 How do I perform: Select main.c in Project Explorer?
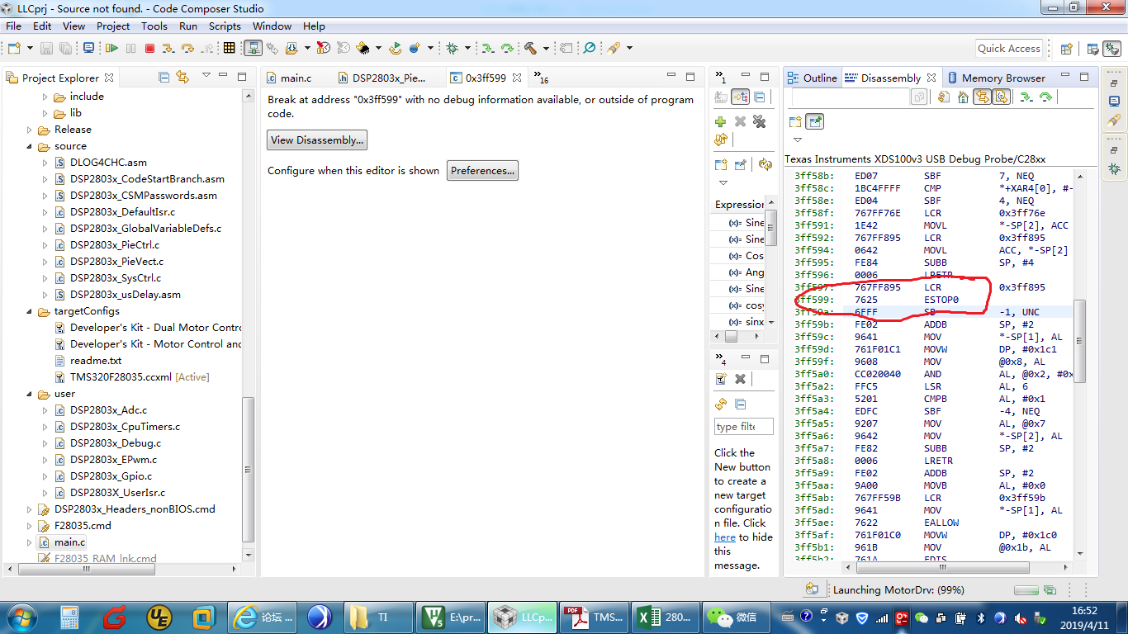(x=69, y=542)
